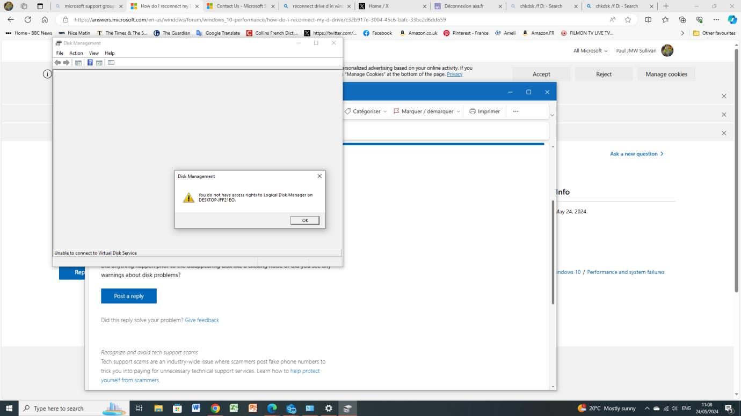Open Pinterest - France bookmark
Screen dimensions: 741x416
pyautogui.click(x=466, y=33)
